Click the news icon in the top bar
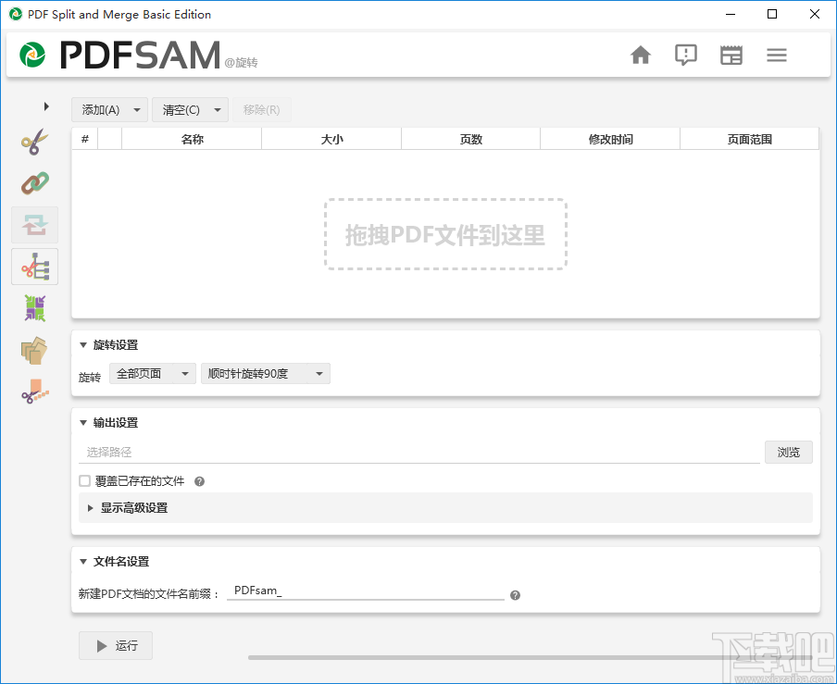The width and height of the screenshot is (837, 684). coord(731,55)
